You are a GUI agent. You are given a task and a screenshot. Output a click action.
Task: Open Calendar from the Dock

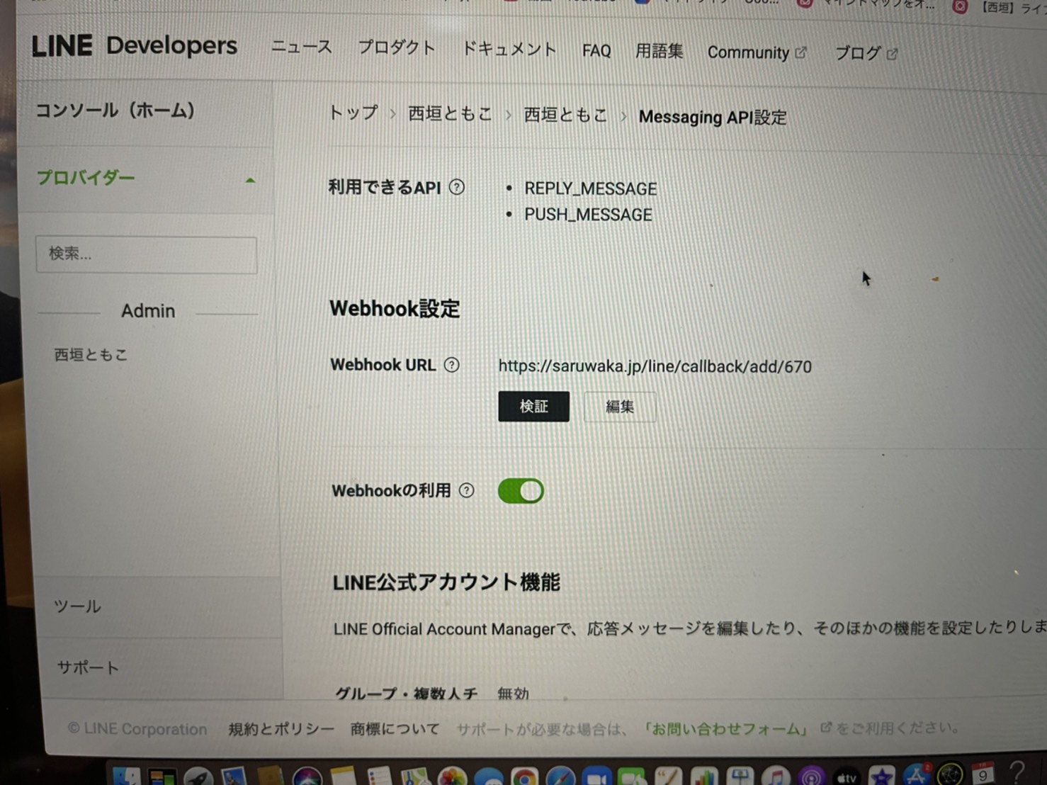(x=983, y=773)
